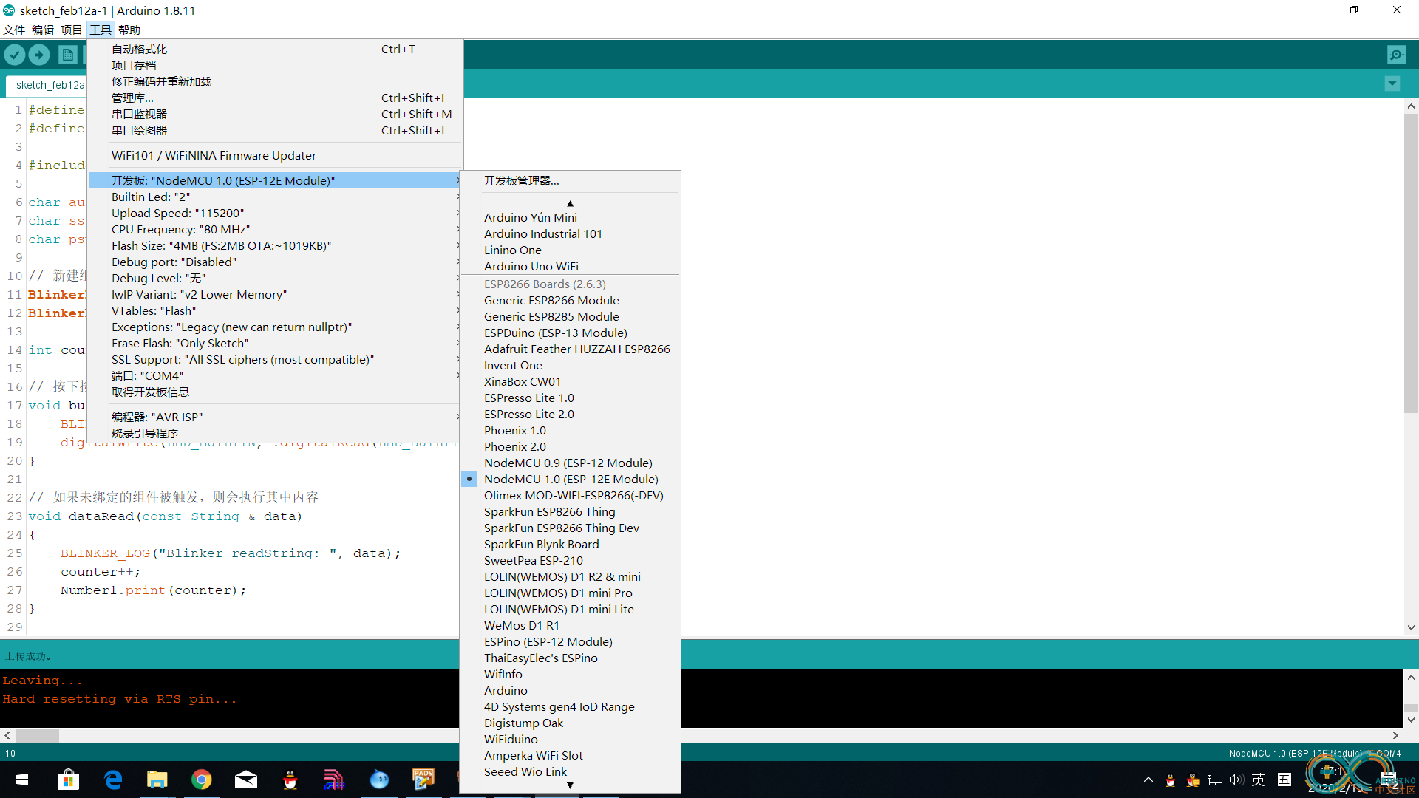
Task: Open pink striped app icon in taskbar
Action: click(x=334, y=780)
